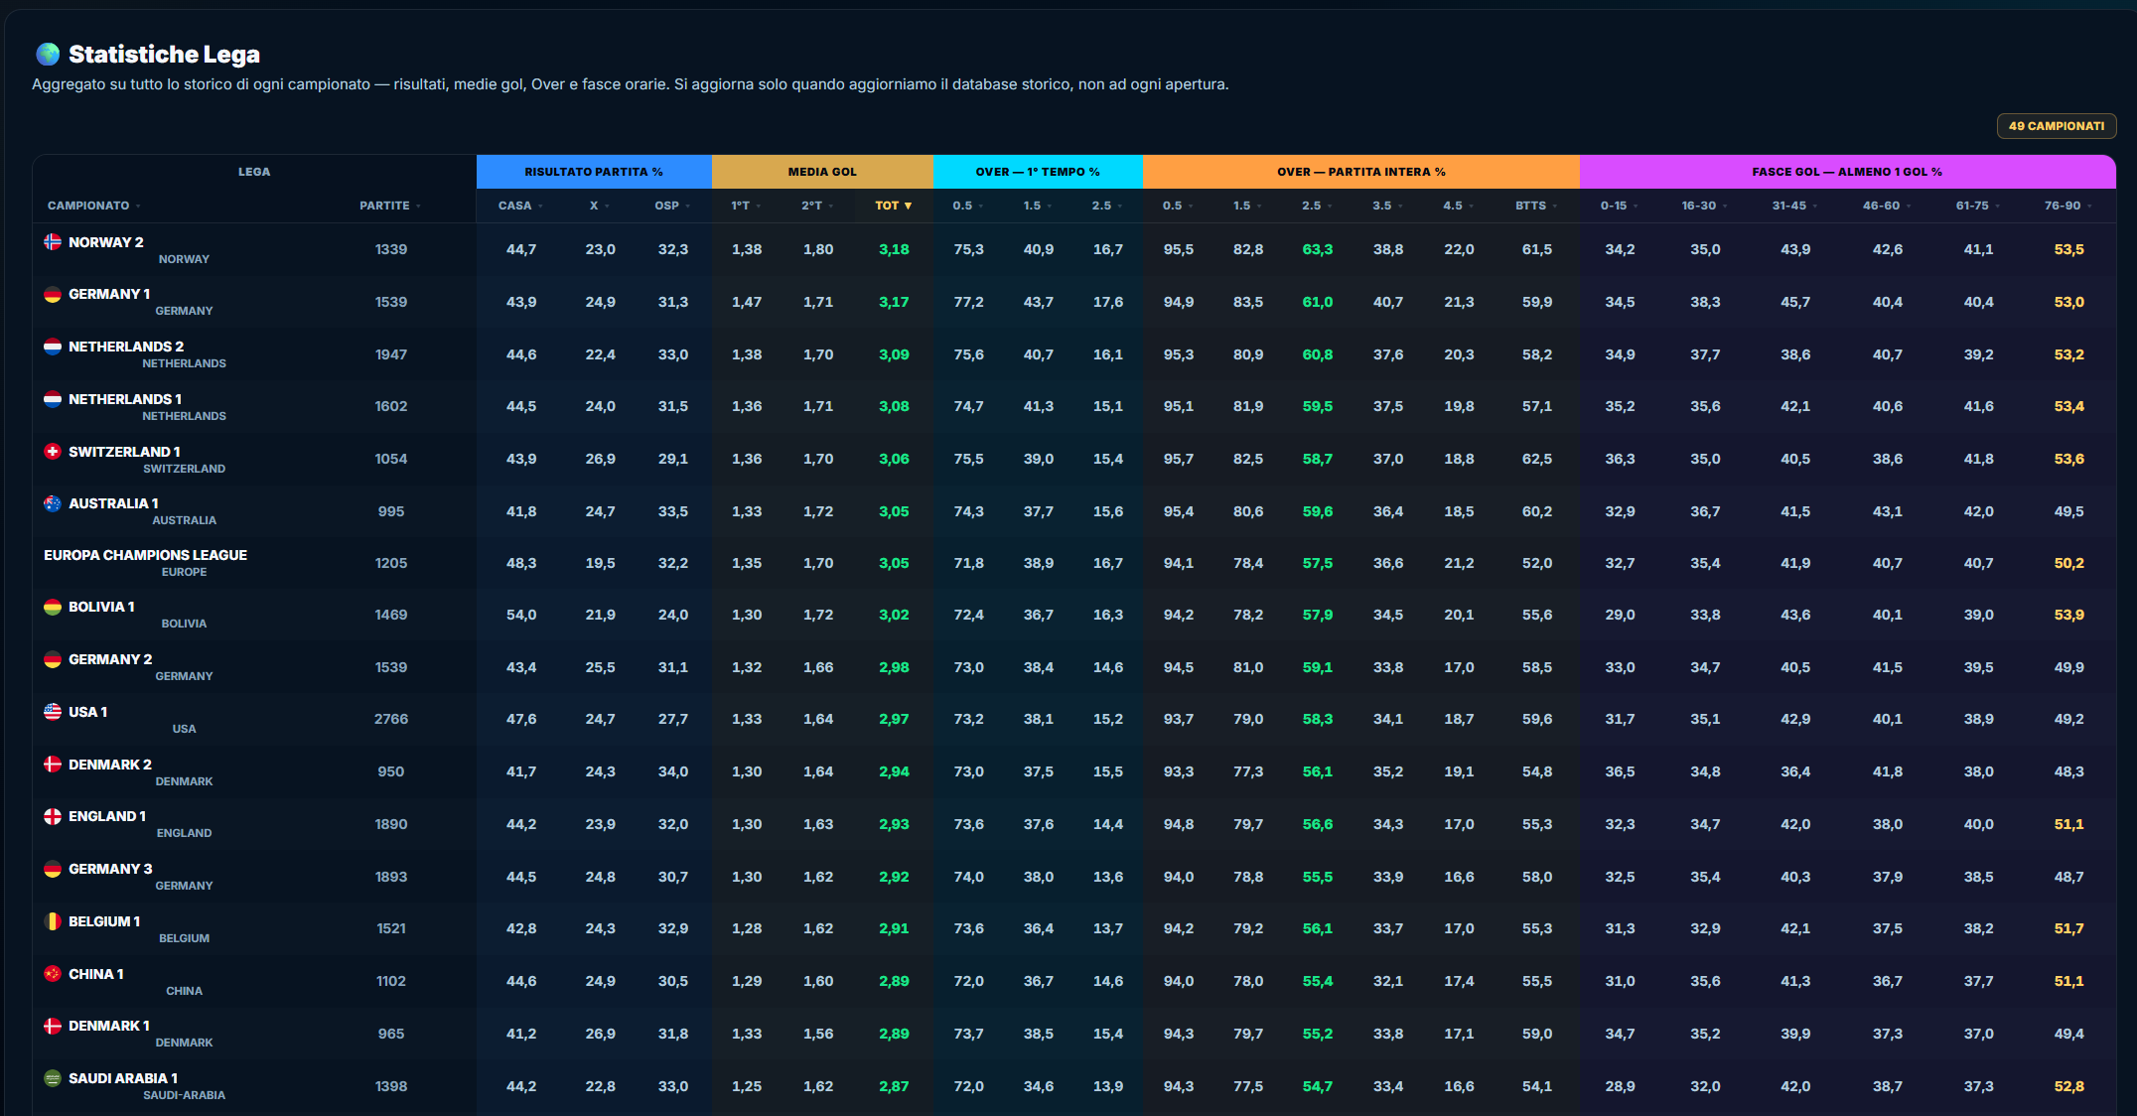Click the Norway flag icon
The width and height of the screenshot is (2137, 1116).
[53, 241]
